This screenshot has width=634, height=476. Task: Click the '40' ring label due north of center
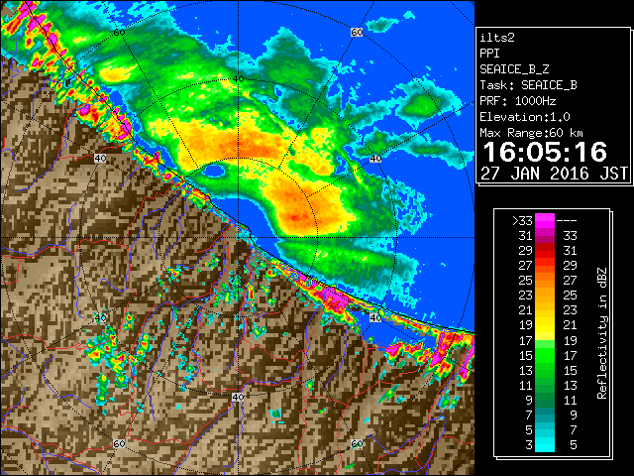pos(238,79)
